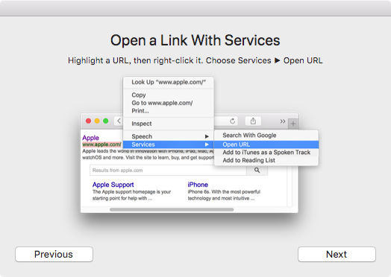391x277 pixels.
Task: Choose Inspect from the context menu
Action: click(x=169, y=124)
